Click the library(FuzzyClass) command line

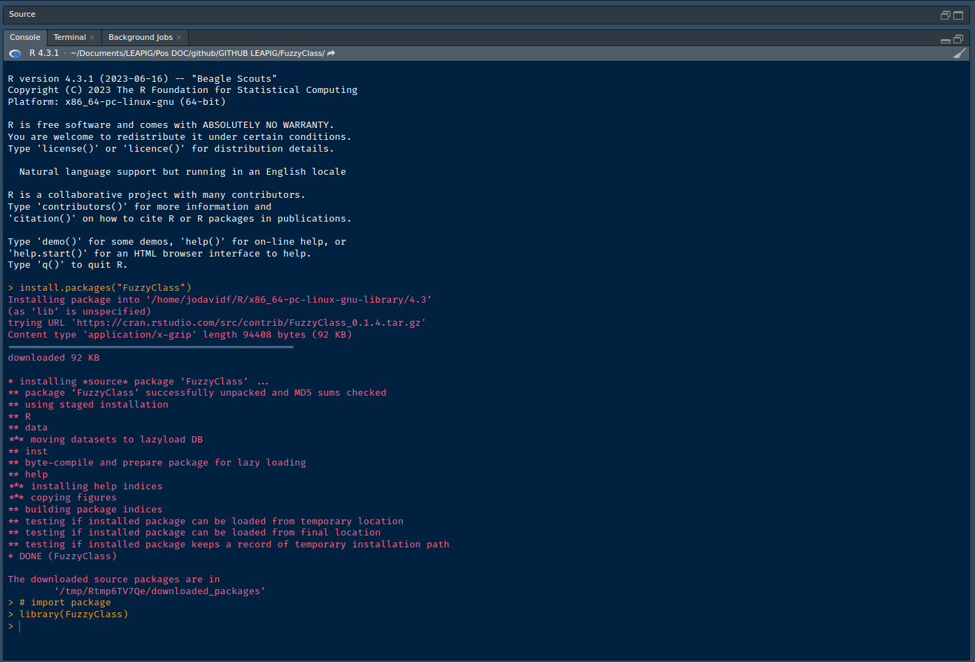click(73, 614)
